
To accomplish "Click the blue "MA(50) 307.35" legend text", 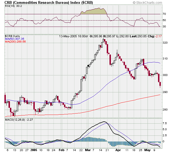I will pyautogui.click(x=15, y=39).
